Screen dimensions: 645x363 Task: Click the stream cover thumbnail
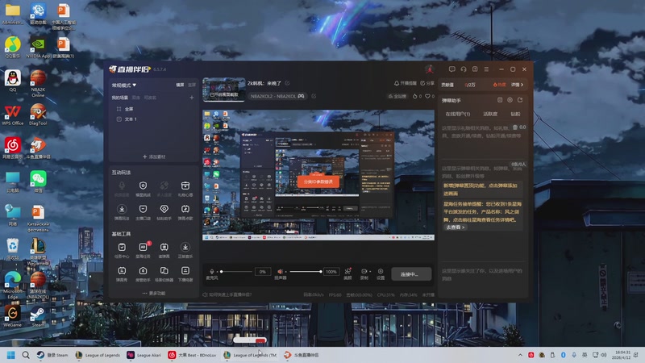click(224, 90)
